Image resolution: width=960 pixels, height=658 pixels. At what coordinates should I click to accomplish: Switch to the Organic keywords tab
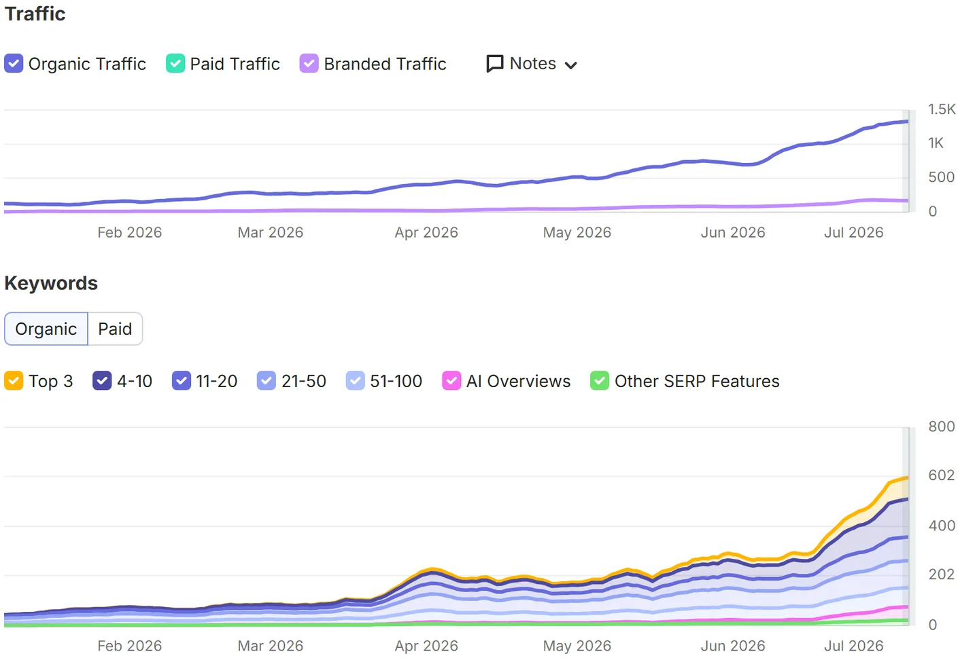(46, 329)
